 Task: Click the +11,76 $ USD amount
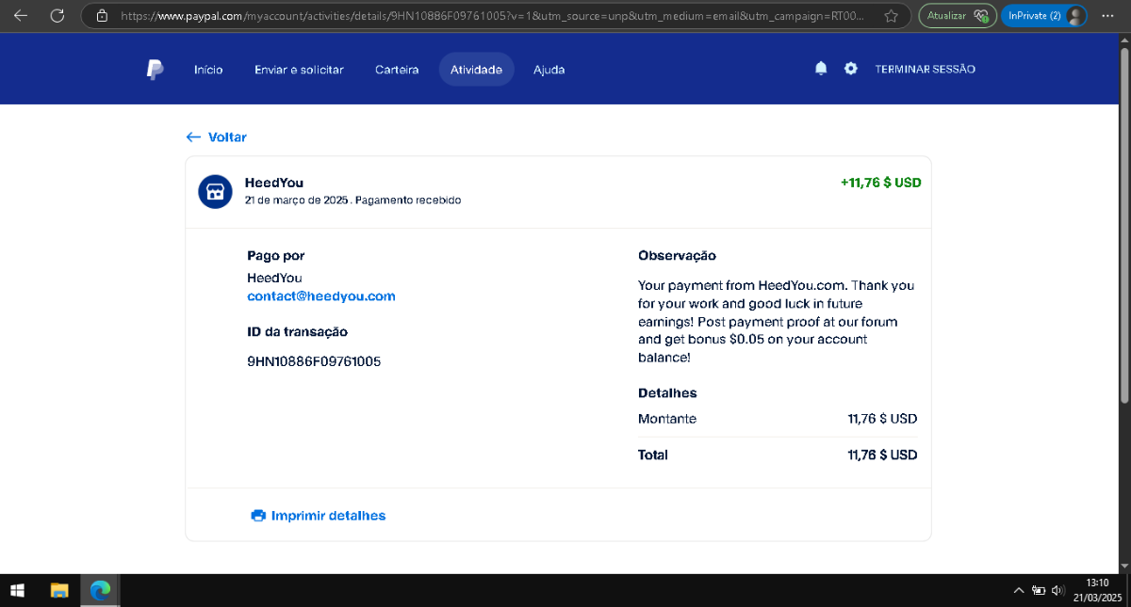(880, 183)
